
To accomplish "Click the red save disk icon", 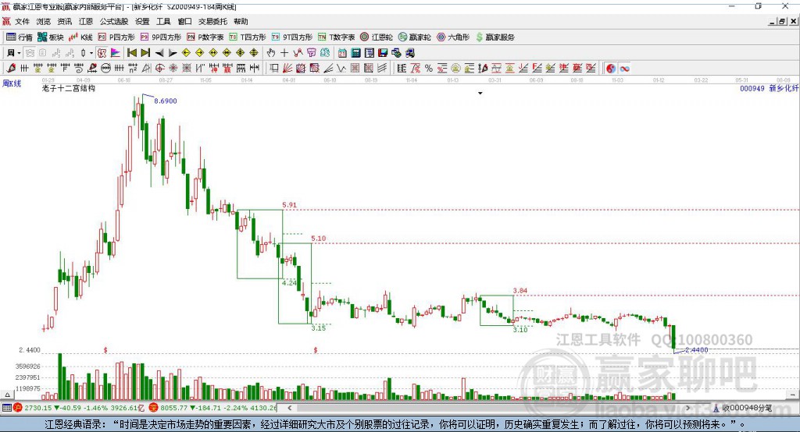I will pos(383,53).
